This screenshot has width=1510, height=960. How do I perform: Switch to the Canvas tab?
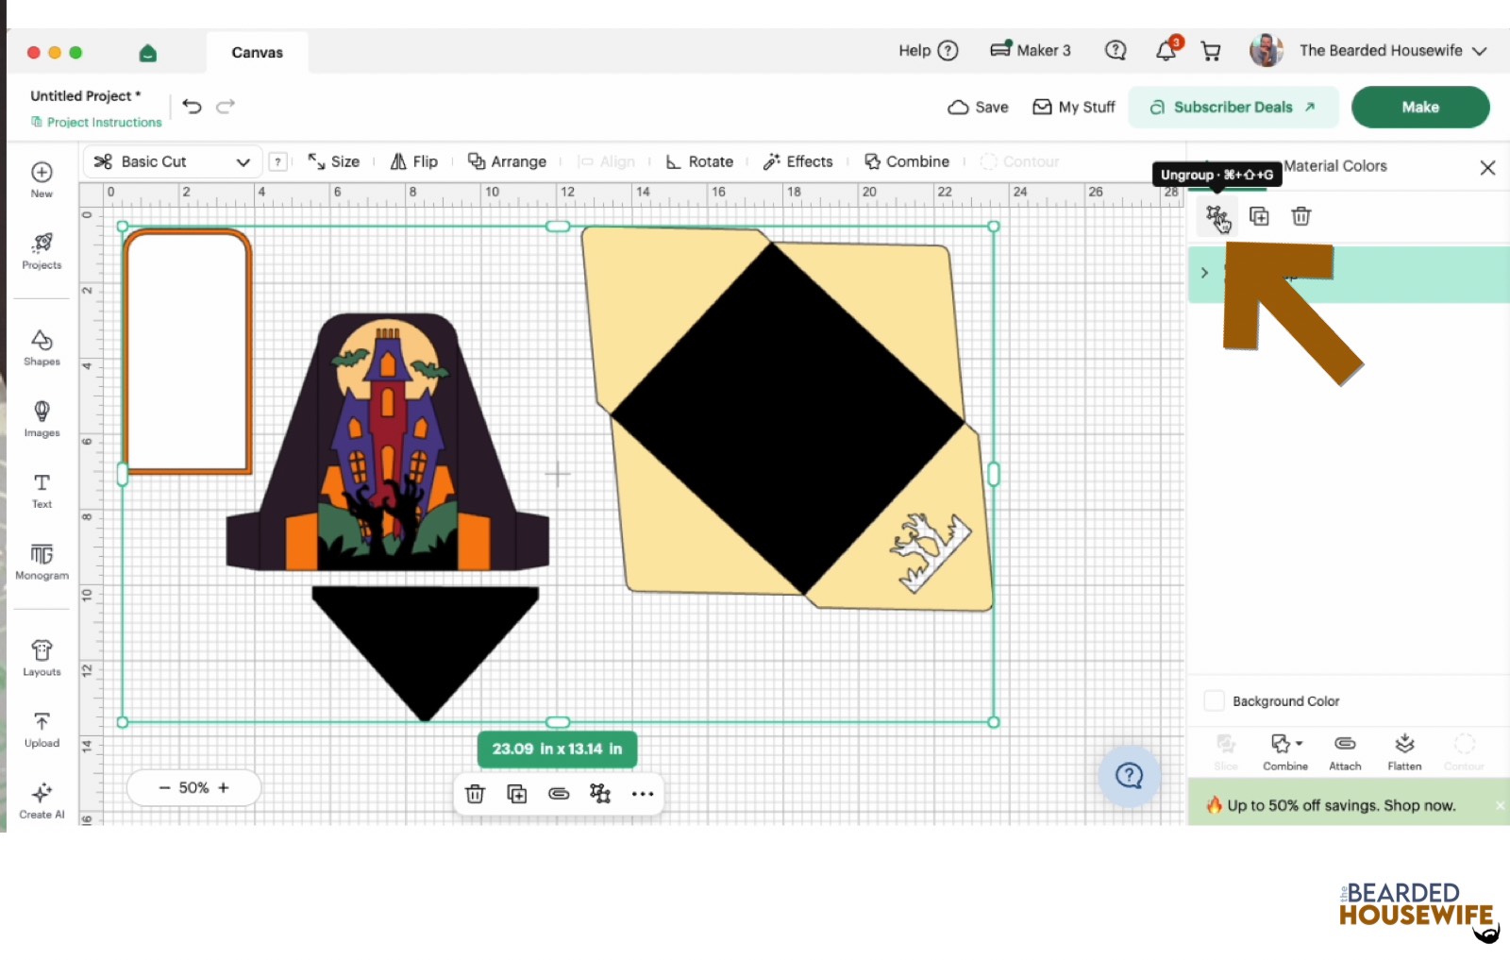pos(258,53)
